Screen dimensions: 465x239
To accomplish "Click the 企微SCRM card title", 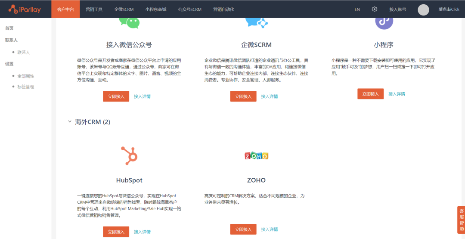I will click(257, 45).
